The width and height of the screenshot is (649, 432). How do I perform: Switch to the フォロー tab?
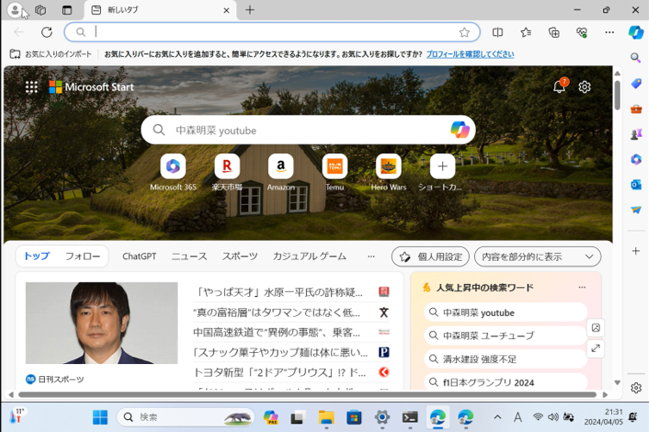83,256
